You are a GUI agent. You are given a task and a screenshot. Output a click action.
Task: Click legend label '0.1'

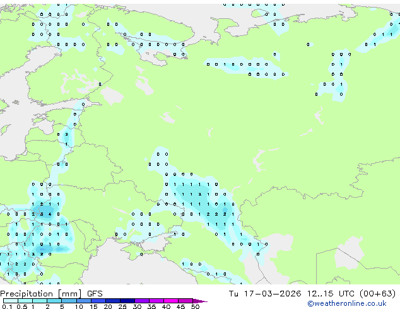[6, 306]
